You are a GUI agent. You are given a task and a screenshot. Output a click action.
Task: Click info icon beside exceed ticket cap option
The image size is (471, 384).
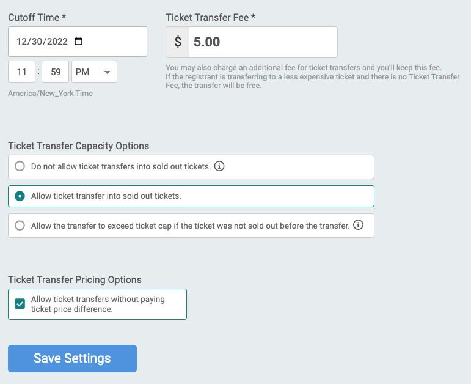coord(358,225)
